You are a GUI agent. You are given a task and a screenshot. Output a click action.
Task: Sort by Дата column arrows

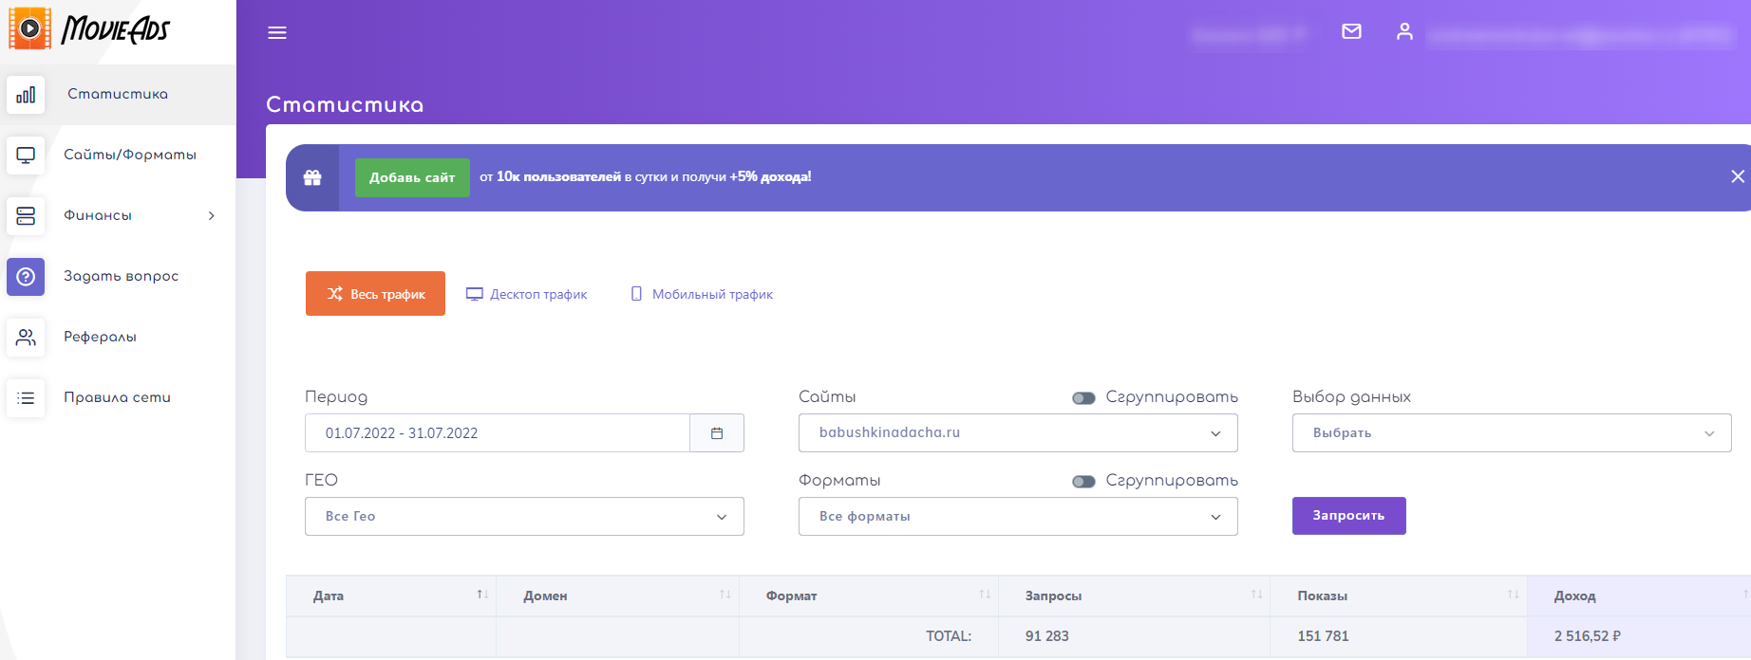point(482,595)
